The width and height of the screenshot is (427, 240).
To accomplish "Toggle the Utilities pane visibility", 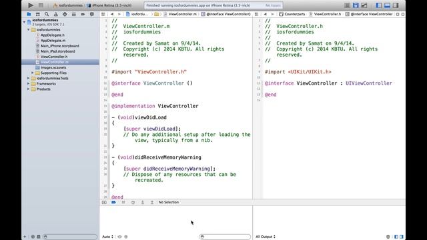I will click(396, 5).
